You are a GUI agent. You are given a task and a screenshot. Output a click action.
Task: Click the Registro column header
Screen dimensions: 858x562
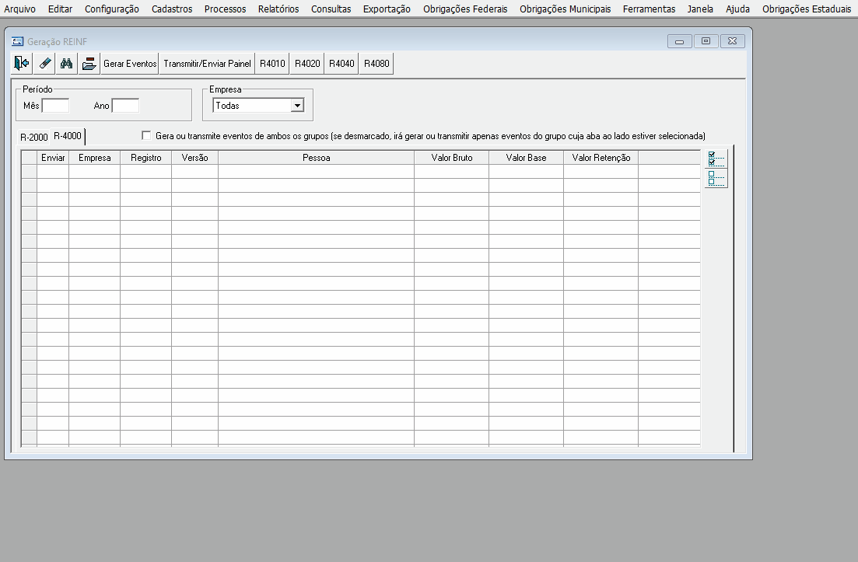click(x=146, y=158)
